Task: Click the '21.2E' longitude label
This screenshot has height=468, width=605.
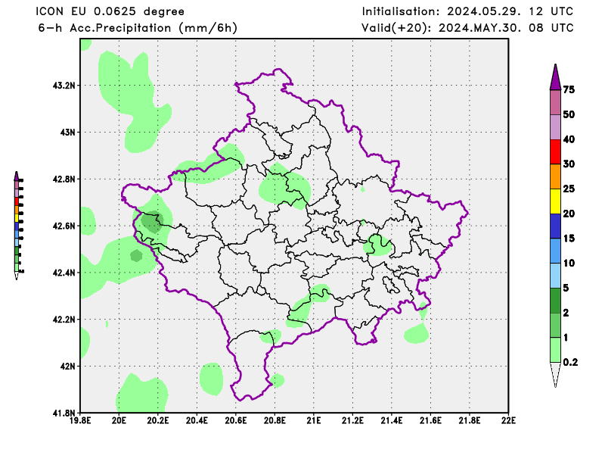Action: click(x=352, y=420)
